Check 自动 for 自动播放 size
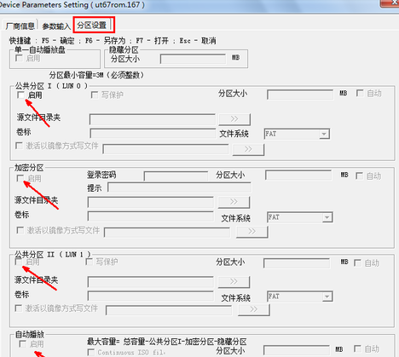The width and height of the screenshot is (399, 357). pos(357,348)
